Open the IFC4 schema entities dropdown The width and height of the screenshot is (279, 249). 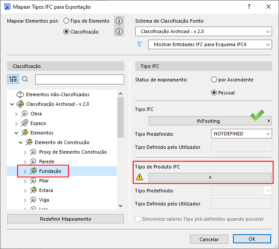coord(210,45)
